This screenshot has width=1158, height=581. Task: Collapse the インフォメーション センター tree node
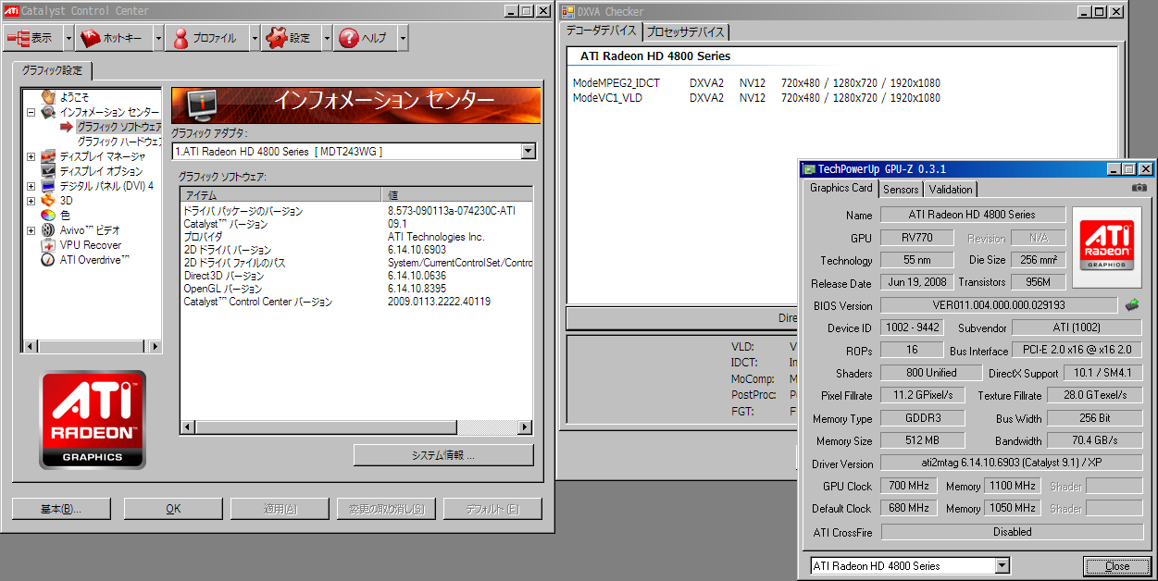(x=31, y=112)
